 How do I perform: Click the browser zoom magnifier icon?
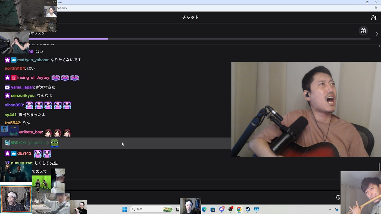coord(376,8)
